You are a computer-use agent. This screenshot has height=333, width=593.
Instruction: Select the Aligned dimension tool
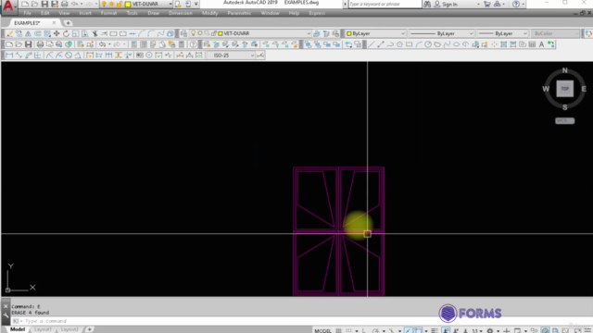19,55
